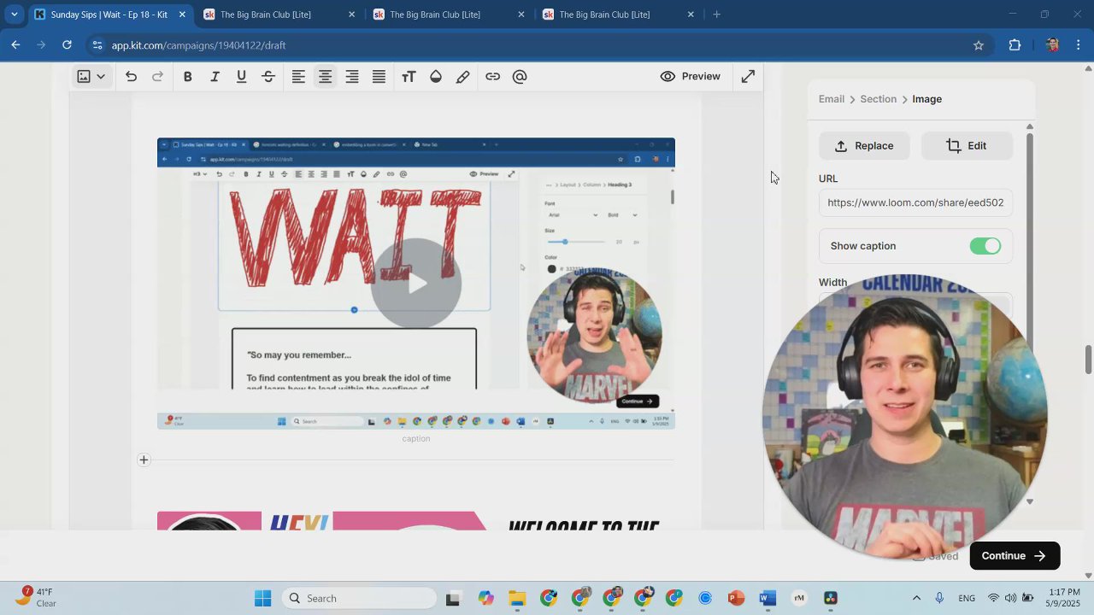
Task: Click the image URL input field
Action: click(x=915, y=202)
